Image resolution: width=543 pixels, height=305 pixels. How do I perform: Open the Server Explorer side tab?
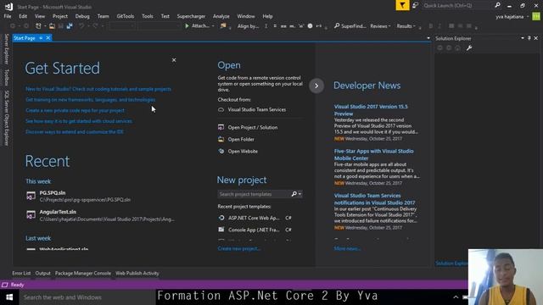[6, 49]
